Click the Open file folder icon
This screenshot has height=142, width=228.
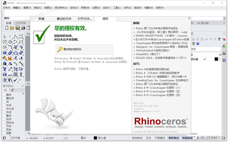12,28
